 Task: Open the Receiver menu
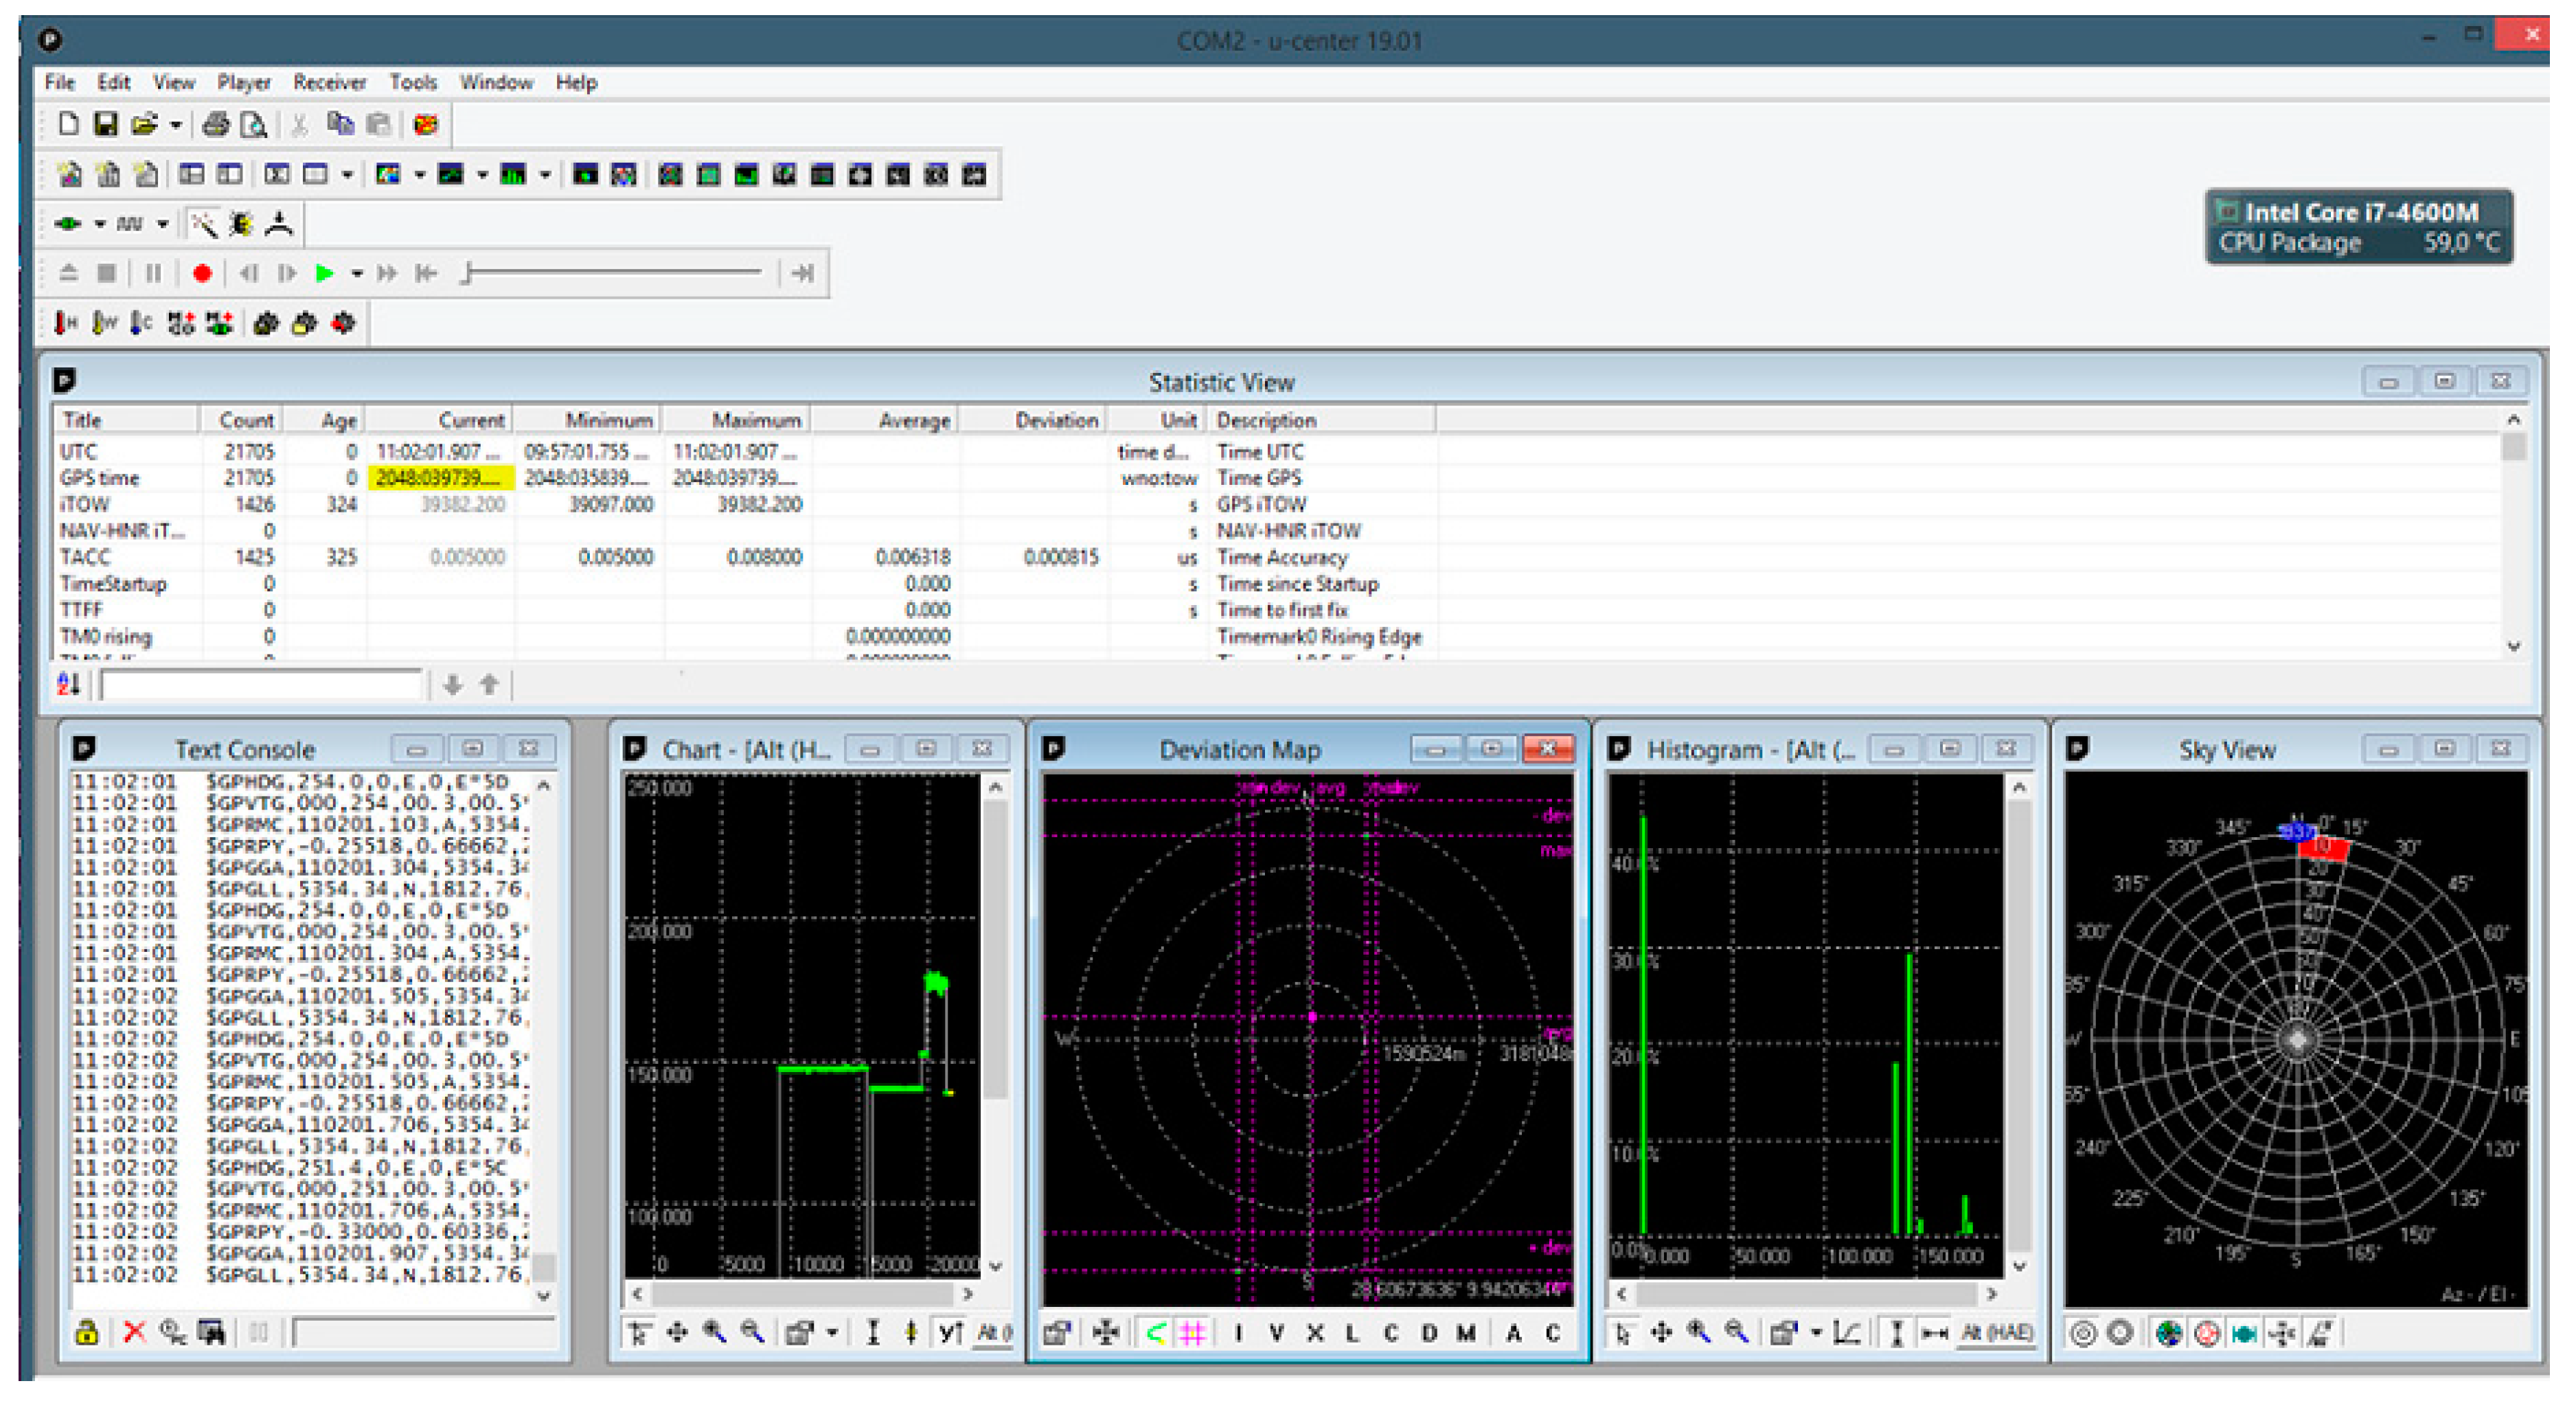click(329, 83)
